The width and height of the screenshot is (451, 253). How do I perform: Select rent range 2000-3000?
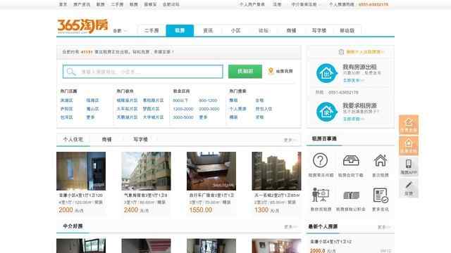coord(209,109)
